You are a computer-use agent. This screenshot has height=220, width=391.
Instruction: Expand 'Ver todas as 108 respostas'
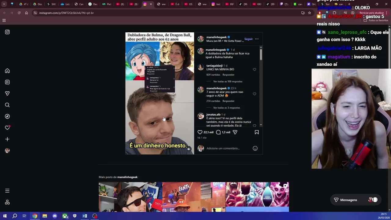click(228, 82)
